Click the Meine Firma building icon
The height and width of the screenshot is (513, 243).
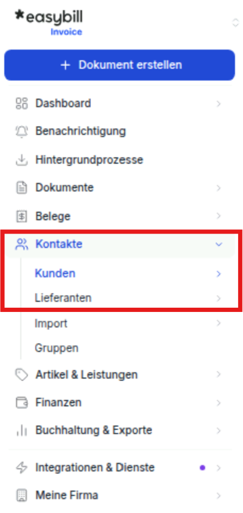[22, 495]
